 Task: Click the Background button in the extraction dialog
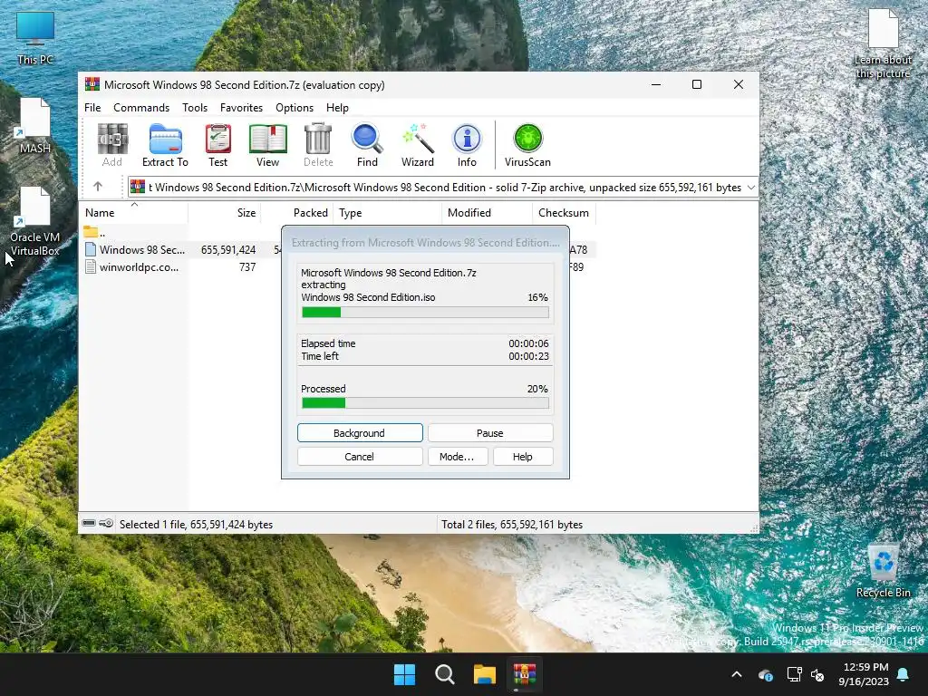[x=360, y=432]
